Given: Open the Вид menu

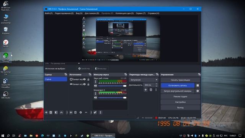Looking at the screenshot, I should click(x=79, y=13).
